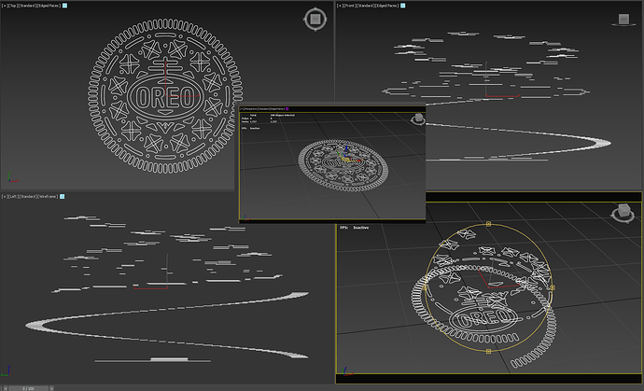Click bottom handle of the yellow circle gizmo

[x=488, y=352]
